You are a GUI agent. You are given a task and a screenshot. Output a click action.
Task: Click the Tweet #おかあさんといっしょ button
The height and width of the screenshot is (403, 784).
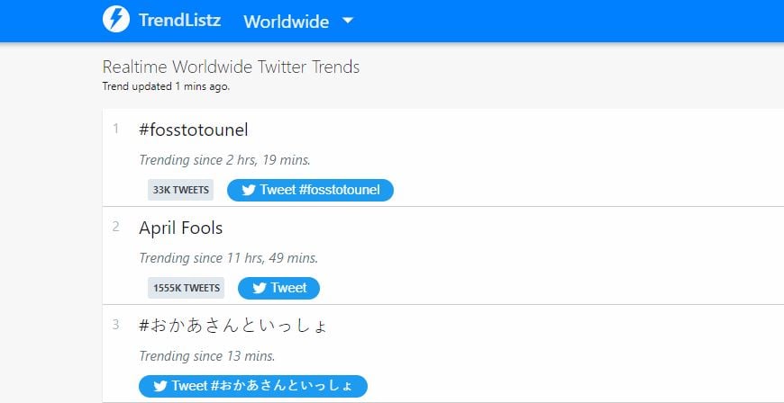[253, 386]
